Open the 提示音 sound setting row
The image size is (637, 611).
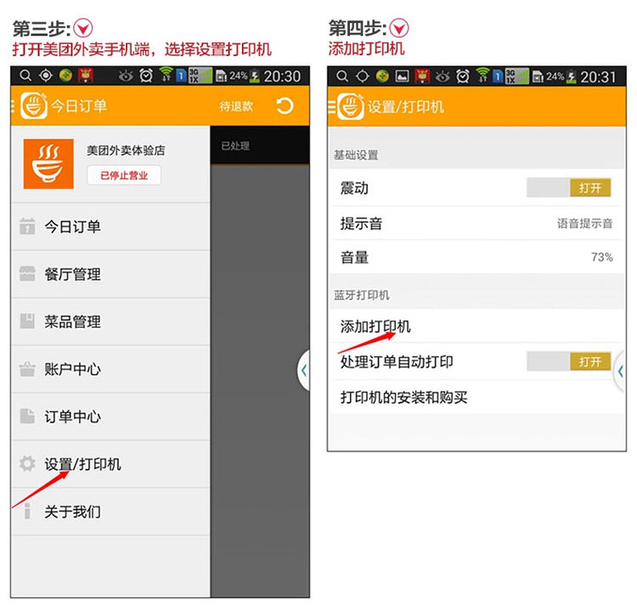coord(476,223)
